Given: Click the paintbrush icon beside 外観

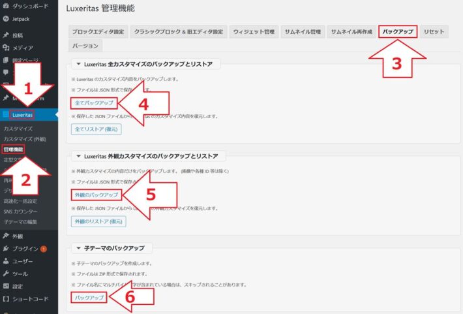Looking at the screenshot, I should (x=6, y=236).
